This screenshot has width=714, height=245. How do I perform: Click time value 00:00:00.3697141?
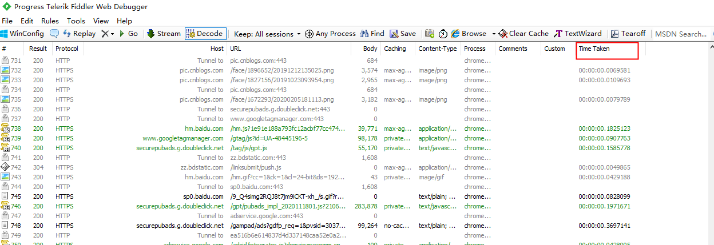[604, 226]
